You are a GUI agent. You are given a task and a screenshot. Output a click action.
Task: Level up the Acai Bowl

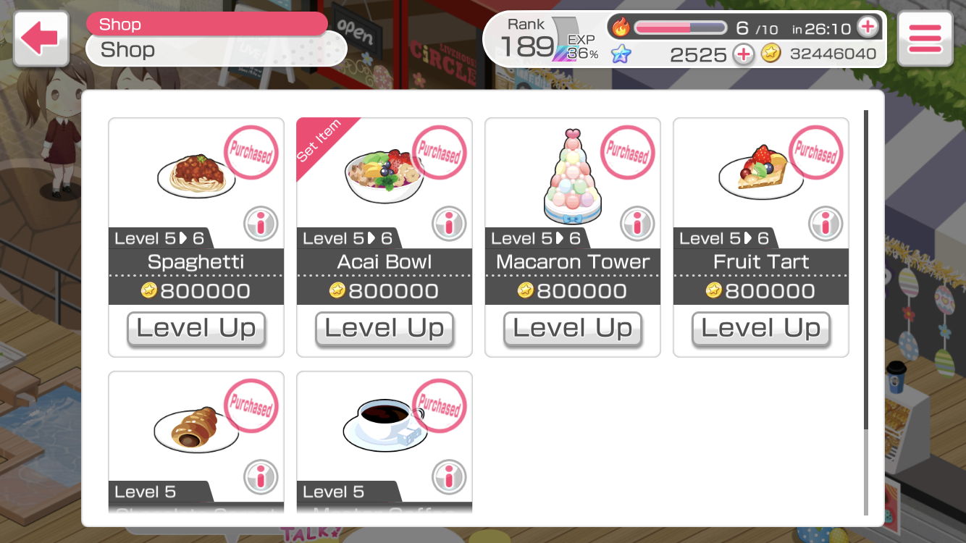pos(385,329)
